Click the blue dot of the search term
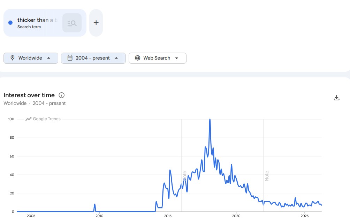The height and width of the screenshot is (223, 350). (10, 23)
